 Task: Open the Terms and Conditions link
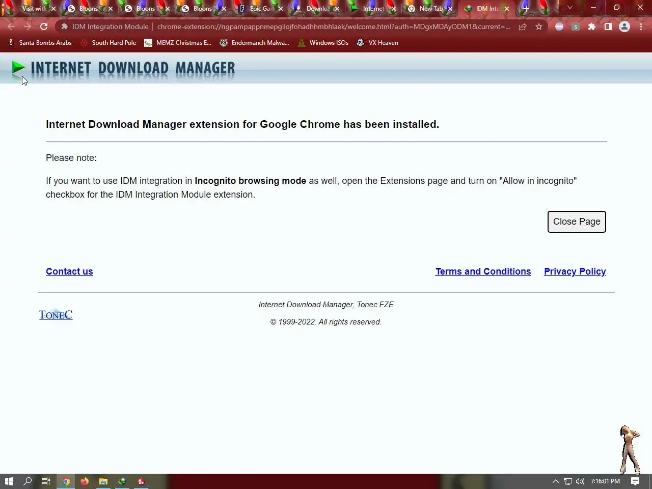pyautogui.click(x=483, y=271)
